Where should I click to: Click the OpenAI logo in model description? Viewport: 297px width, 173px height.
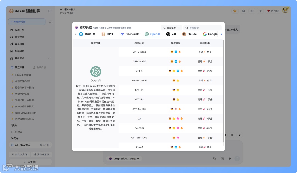click(96, 72)
